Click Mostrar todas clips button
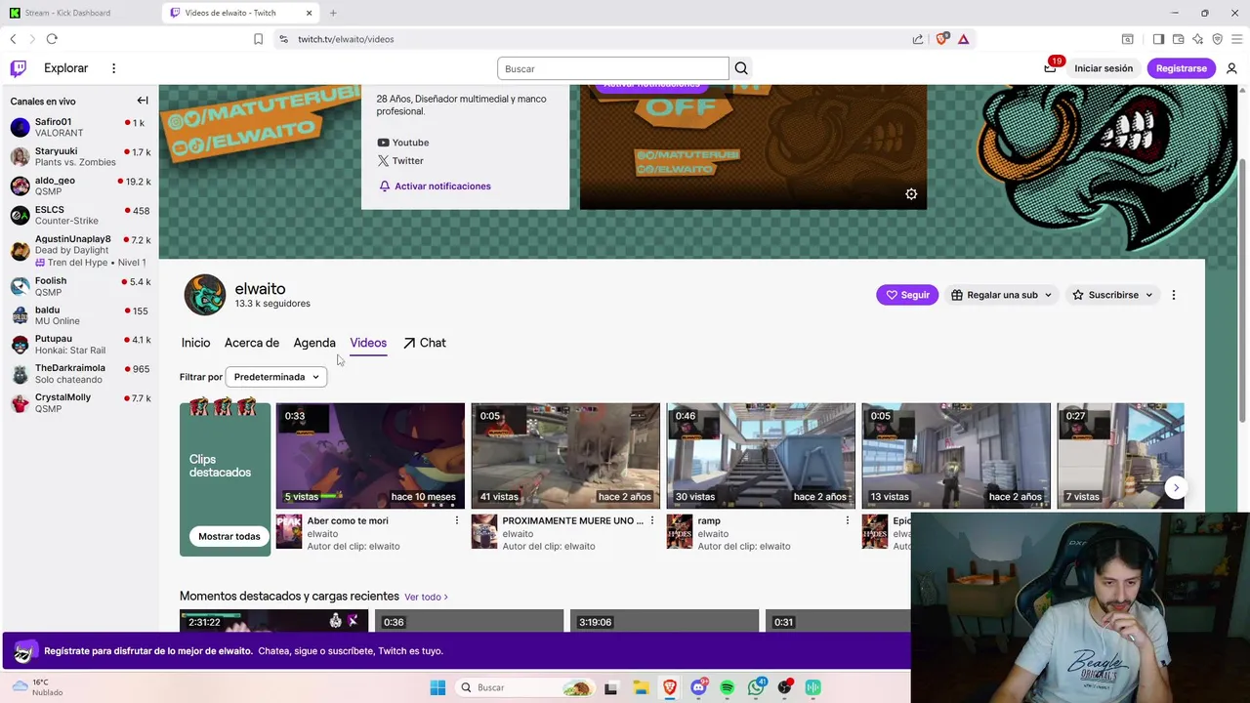Image resolution: width=1250 pixels, height=703 pixels. point(229,536)
